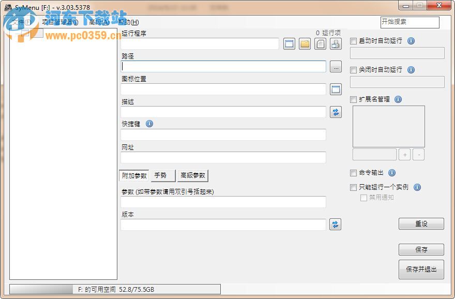Open the folder browse icon beside 运行程序
The height and width of the screenshot is (299, 455).
(305, 43)
